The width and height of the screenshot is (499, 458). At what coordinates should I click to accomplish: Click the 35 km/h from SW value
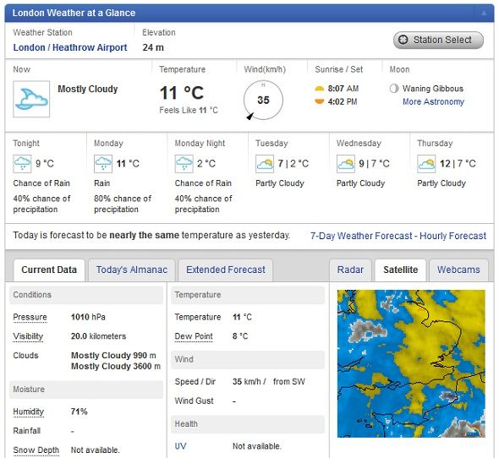269,382
